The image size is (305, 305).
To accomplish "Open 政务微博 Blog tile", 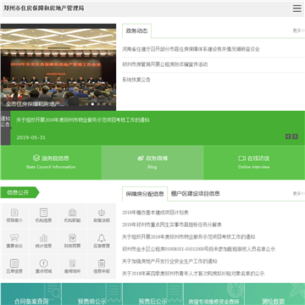I will coord(152,163).
